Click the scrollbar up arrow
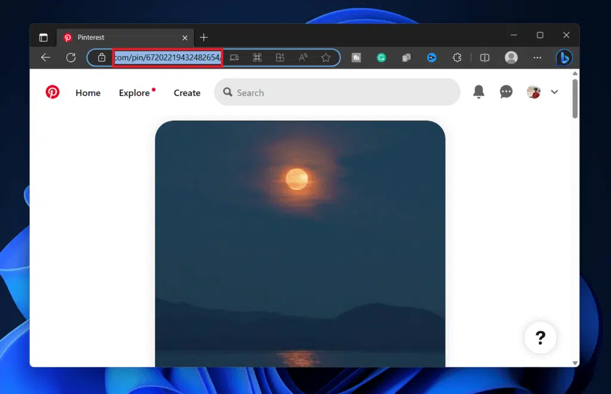 tap(575, 73)
